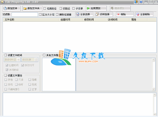Click the greyed 撤销更改 undo changes button
Viewport: 158px width, 117px height.
point(120,8)
